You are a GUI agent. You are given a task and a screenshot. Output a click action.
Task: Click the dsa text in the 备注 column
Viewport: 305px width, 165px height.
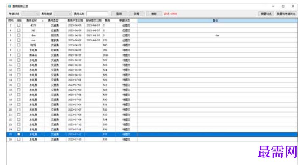(217, 35)
